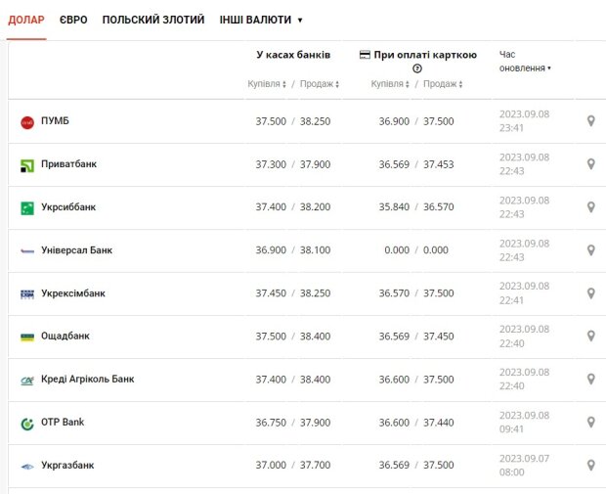Open the ДОЛАР currency tab

pyautogui.click(x=26, y=20)
